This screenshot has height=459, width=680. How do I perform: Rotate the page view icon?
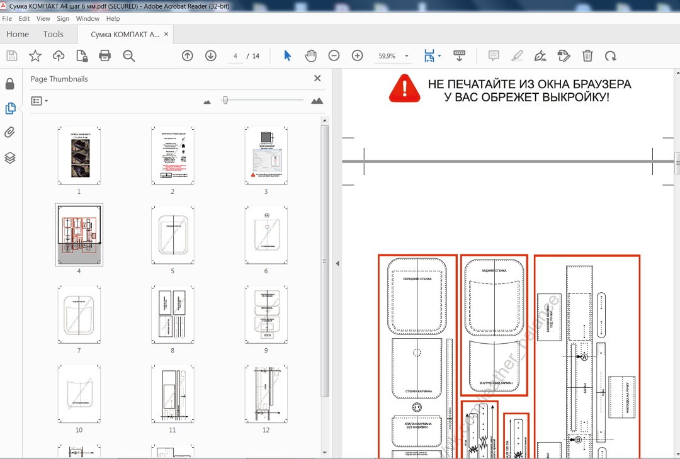tap(610, 56)
